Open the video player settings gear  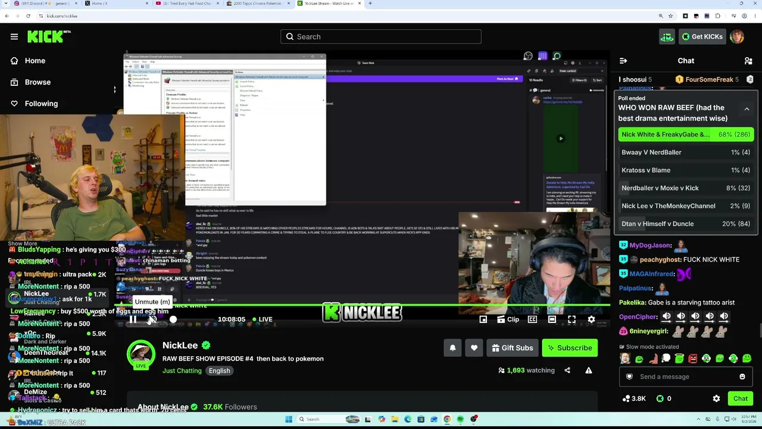[x=591, y=319]
